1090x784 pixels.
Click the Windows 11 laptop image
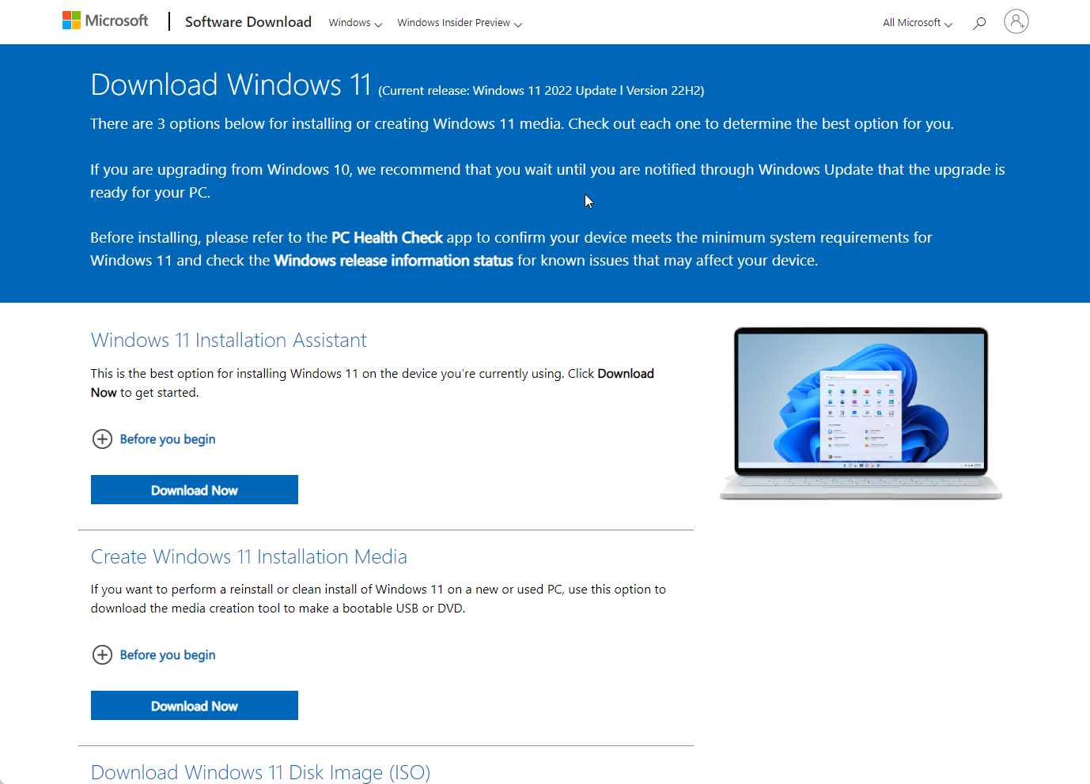[861, 413]
